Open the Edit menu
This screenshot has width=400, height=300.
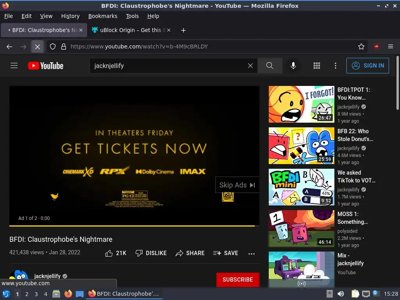coord(27,16)
